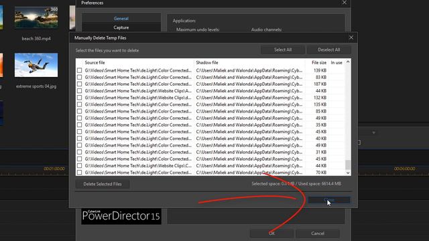Viewport: 429px width, 241px height.
Task: Click the extreme sports 04.jpg file name
Action: (36, 86)
